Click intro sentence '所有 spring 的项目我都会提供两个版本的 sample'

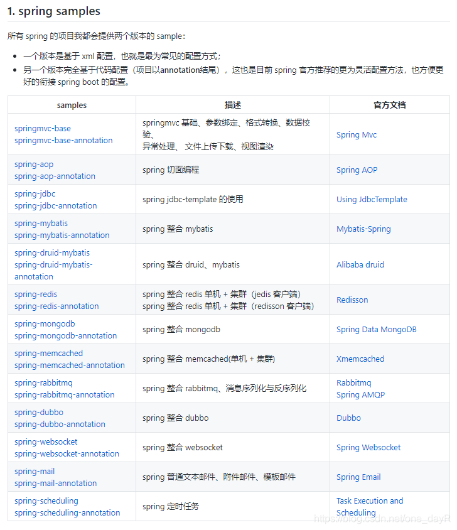96,36
